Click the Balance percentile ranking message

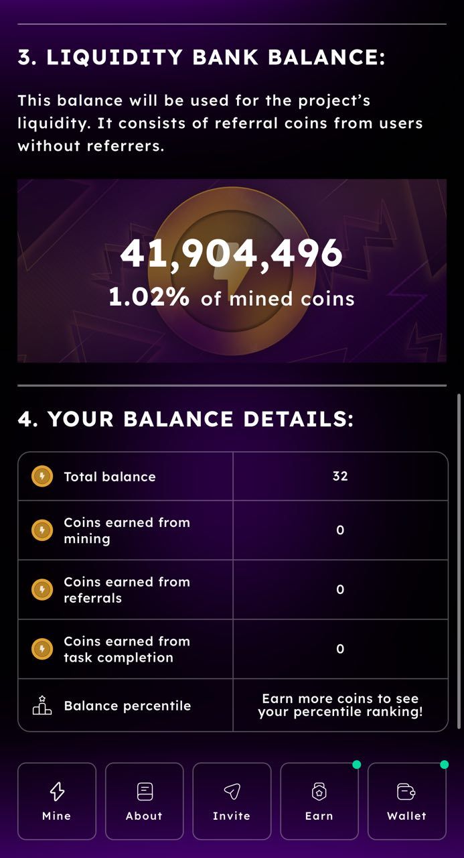[339, 705]
